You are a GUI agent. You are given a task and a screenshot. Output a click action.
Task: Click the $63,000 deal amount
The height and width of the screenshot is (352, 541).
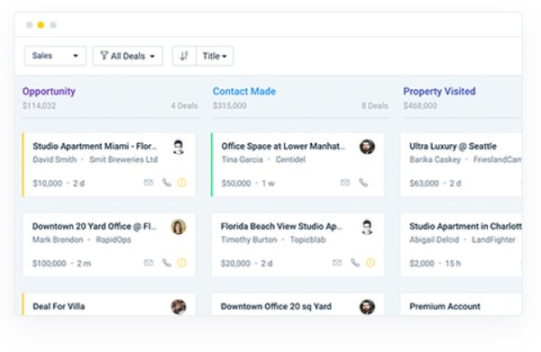click(x=424, y=184)
